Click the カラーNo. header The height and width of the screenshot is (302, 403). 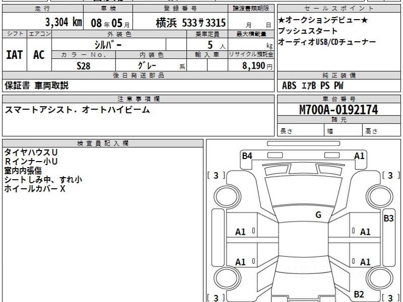84,55
